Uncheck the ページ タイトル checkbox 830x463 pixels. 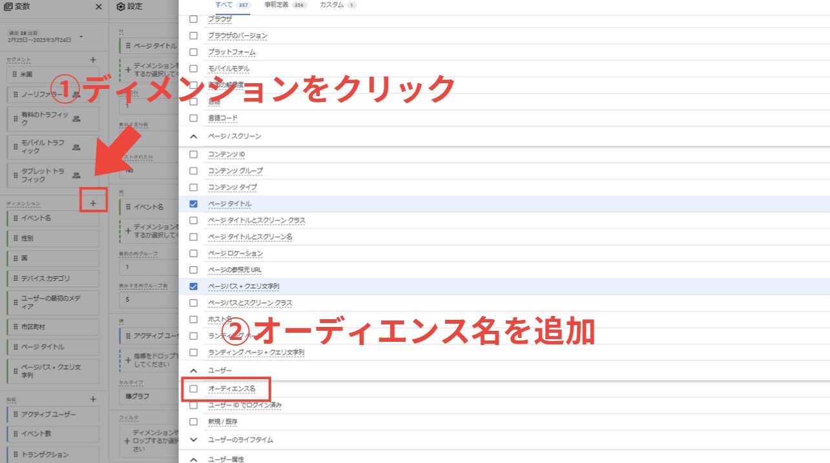193,204
